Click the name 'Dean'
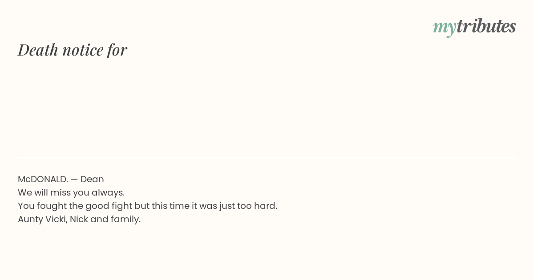This screenshot has width=534, height=280. tap(92, 179)
